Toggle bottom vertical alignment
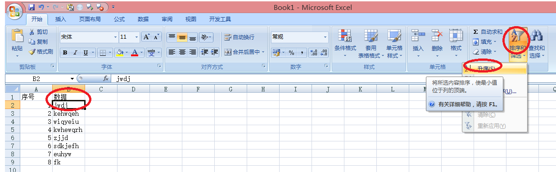556x172 pixels. point(192,37)
